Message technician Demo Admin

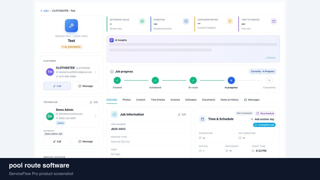(x=86, y=141)
